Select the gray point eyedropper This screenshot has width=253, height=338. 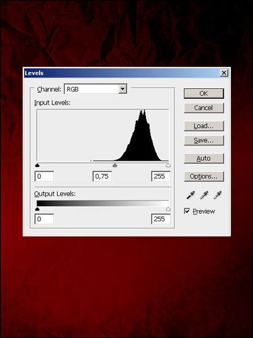204,195
